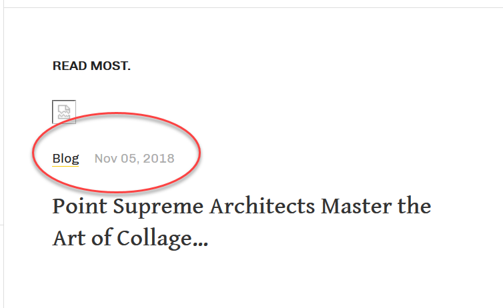Click the word "Master" in the headline
Screen dimensions: 503x308
pos(354,206)
